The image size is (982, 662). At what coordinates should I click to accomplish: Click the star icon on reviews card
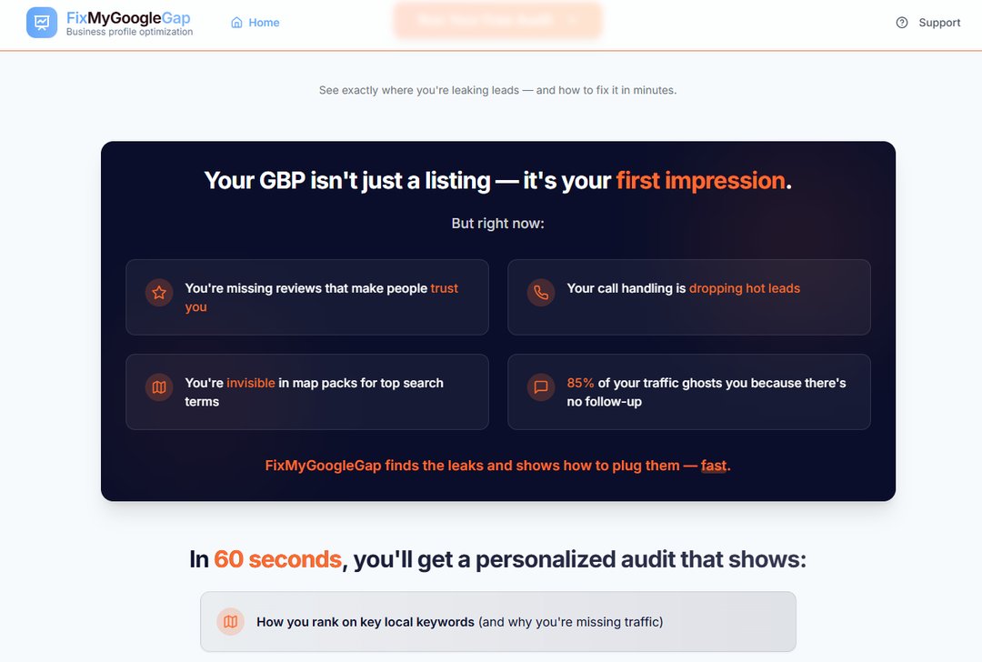click(159, 293)
